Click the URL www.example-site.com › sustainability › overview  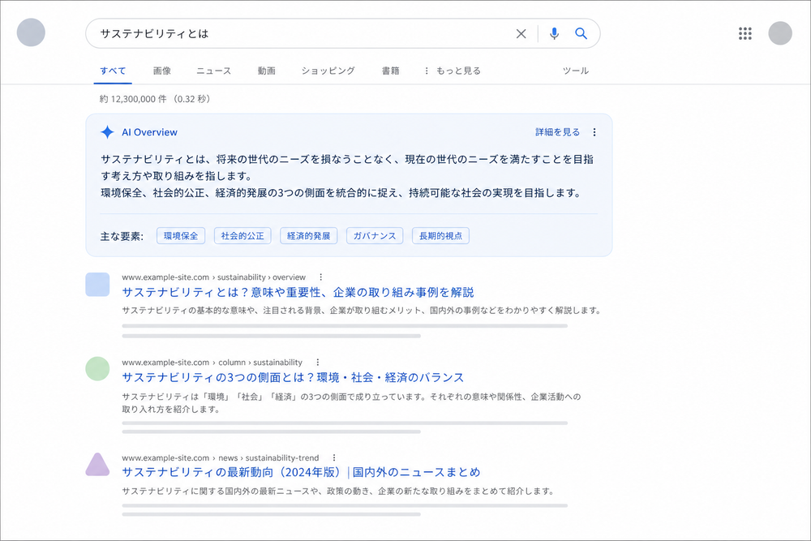click(213, 277)
